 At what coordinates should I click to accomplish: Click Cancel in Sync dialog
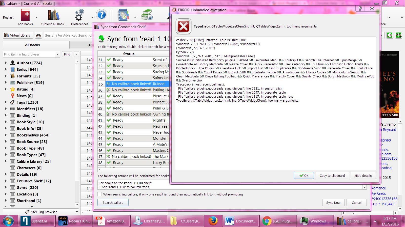tap(356, 203)
